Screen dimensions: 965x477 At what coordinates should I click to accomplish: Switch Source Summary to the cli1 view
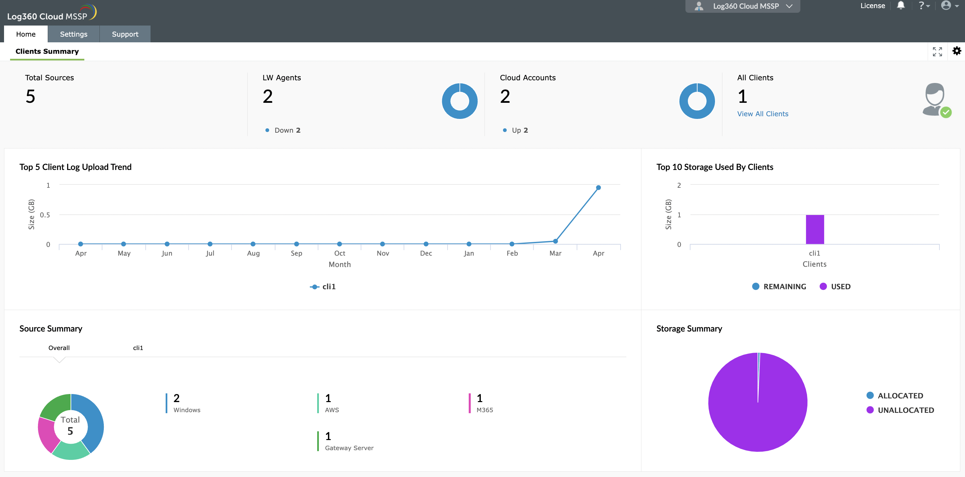pos(138,347)
